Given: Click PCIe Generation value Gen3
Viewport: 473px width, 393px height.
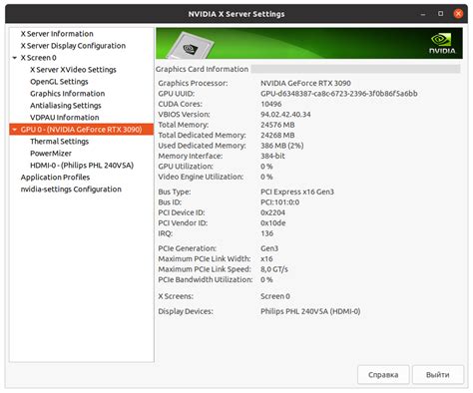Looking at the screenshot, I should [269, 248].
